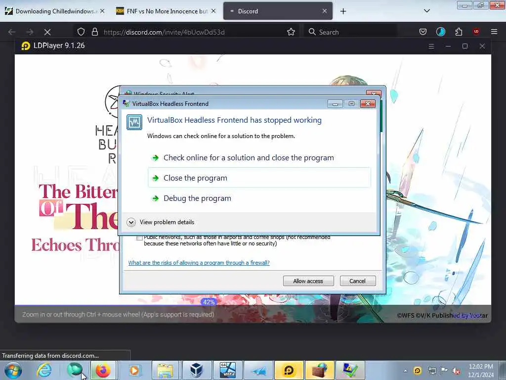Open the firewall risks help link
The height and width of the screenshot is (380, 506).
tap(199, 263)
